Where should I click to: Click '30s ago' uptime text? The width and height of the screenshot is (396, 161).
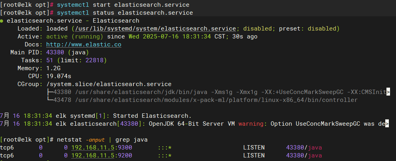(245, 36)
